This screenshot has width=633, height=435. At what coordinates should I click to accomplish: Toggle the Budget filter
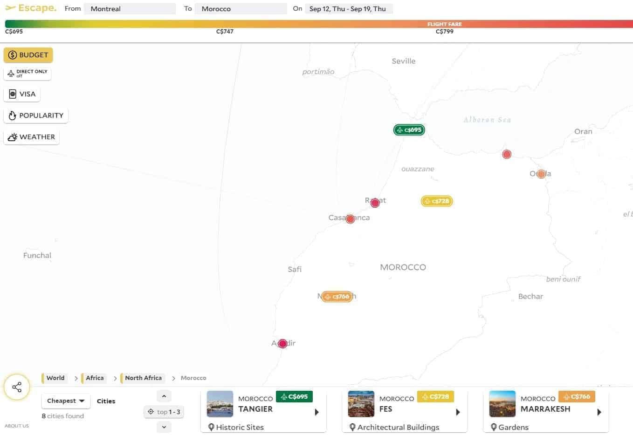tap(28, 55)
